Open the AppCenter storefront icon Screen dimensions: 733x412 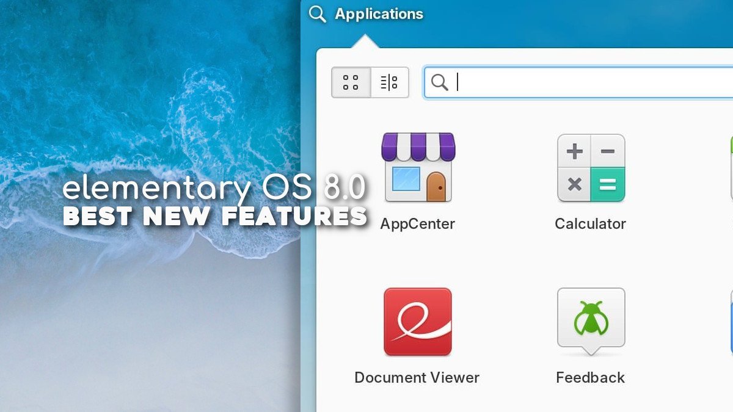tap(418, 168)
